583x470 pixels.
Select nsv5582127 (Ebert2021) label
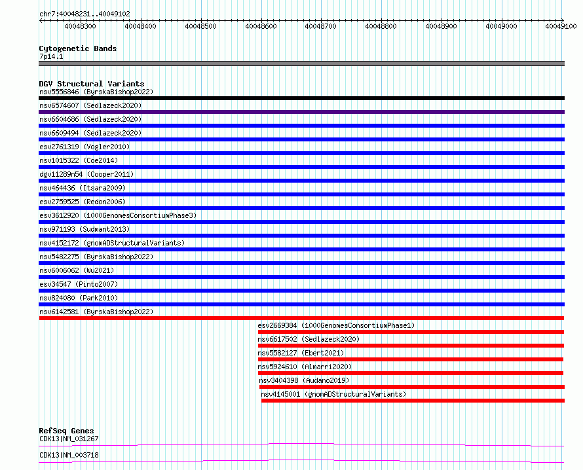301,353
